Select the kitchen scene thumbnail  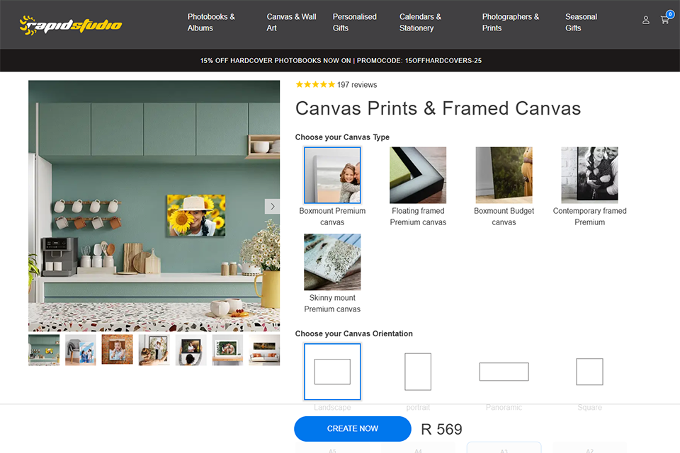tap(44, 350)
